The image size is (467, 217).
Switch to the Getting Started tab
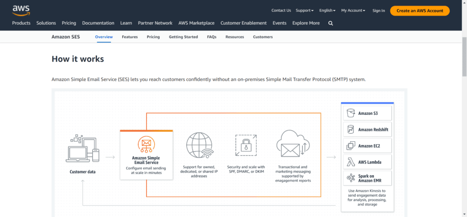point(183,37)
